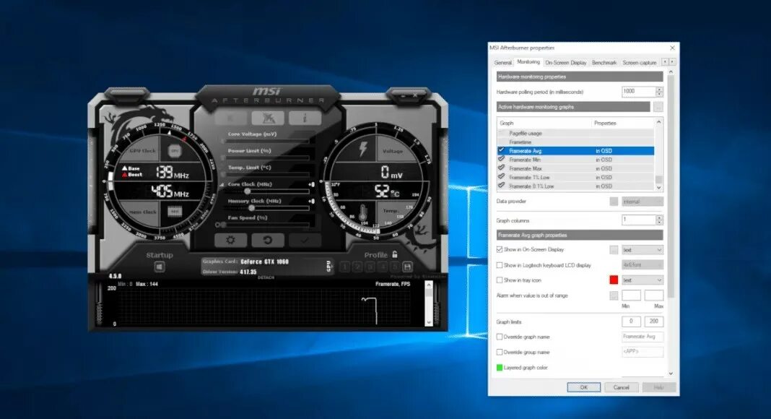This screenshot has width=771, height=419.
Task: Click the Help button in properties
Action: click(x=659, y=387)
